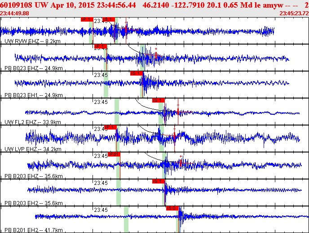Click station label UW FL2 EHZ -- 33.9km

point(32,122)
